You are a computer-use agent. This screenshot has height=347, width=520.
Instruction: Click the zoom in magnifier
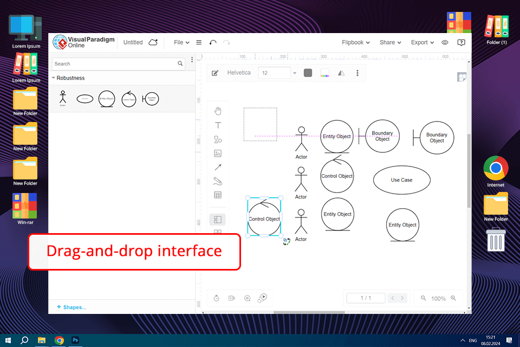click(x=453, y=298)
